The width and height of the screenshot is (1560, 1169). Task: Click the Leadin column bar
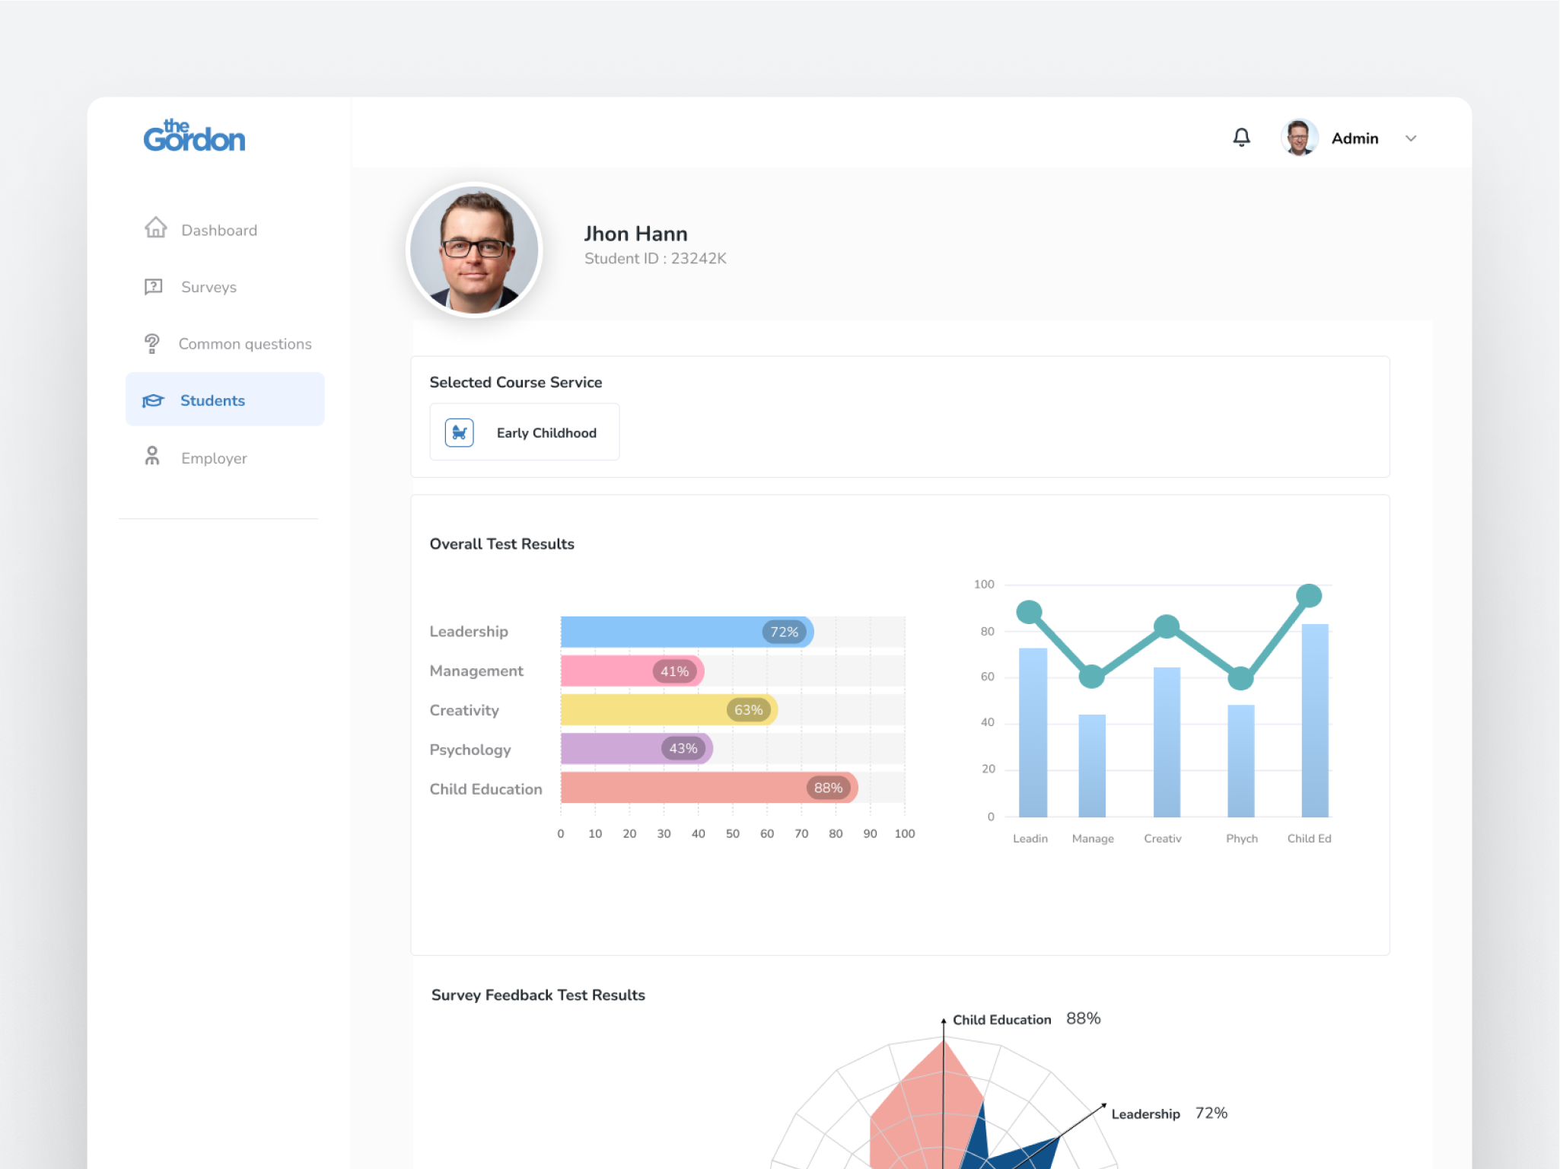point(1033,732)
